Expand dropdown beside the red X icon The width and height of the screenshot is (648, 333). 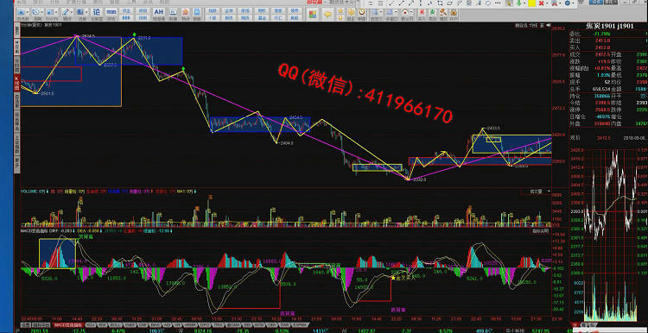pos(547,3)
